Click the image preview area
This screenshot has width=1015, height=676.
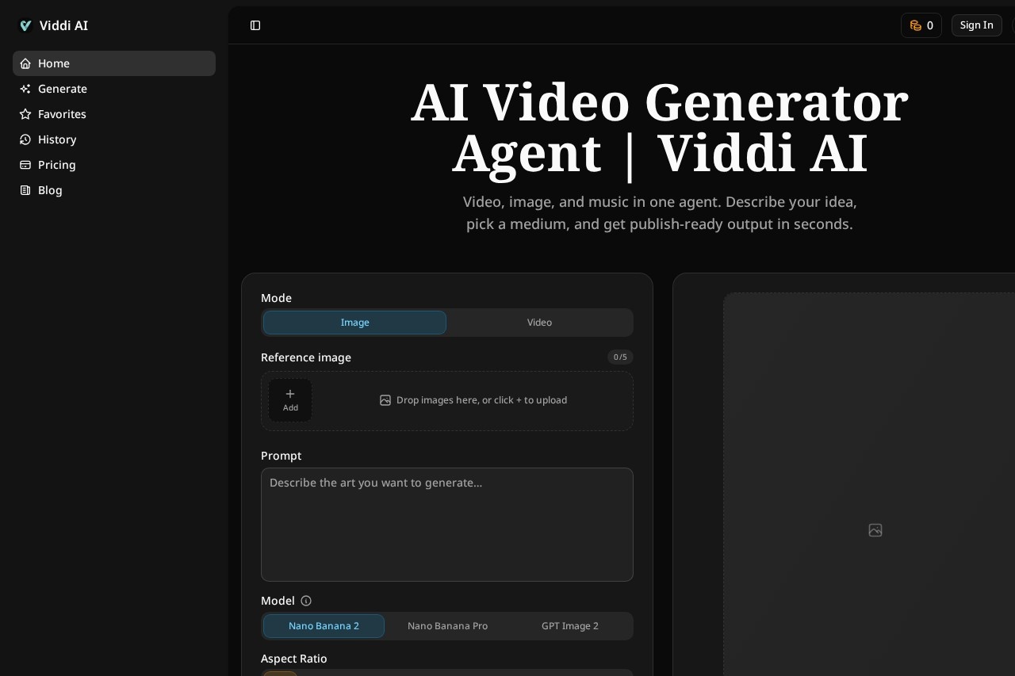point(869,484)
